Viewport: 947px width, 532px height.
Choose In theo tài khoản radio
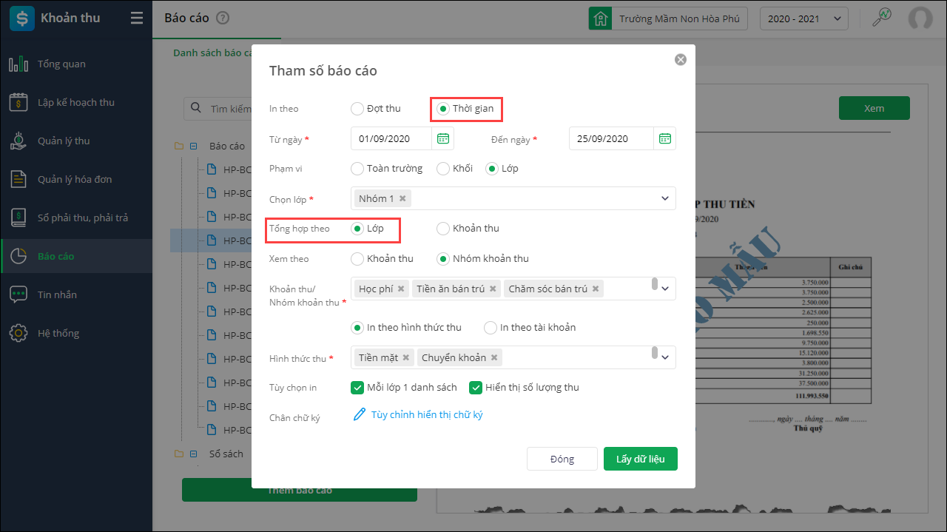(x=491, y=328)
